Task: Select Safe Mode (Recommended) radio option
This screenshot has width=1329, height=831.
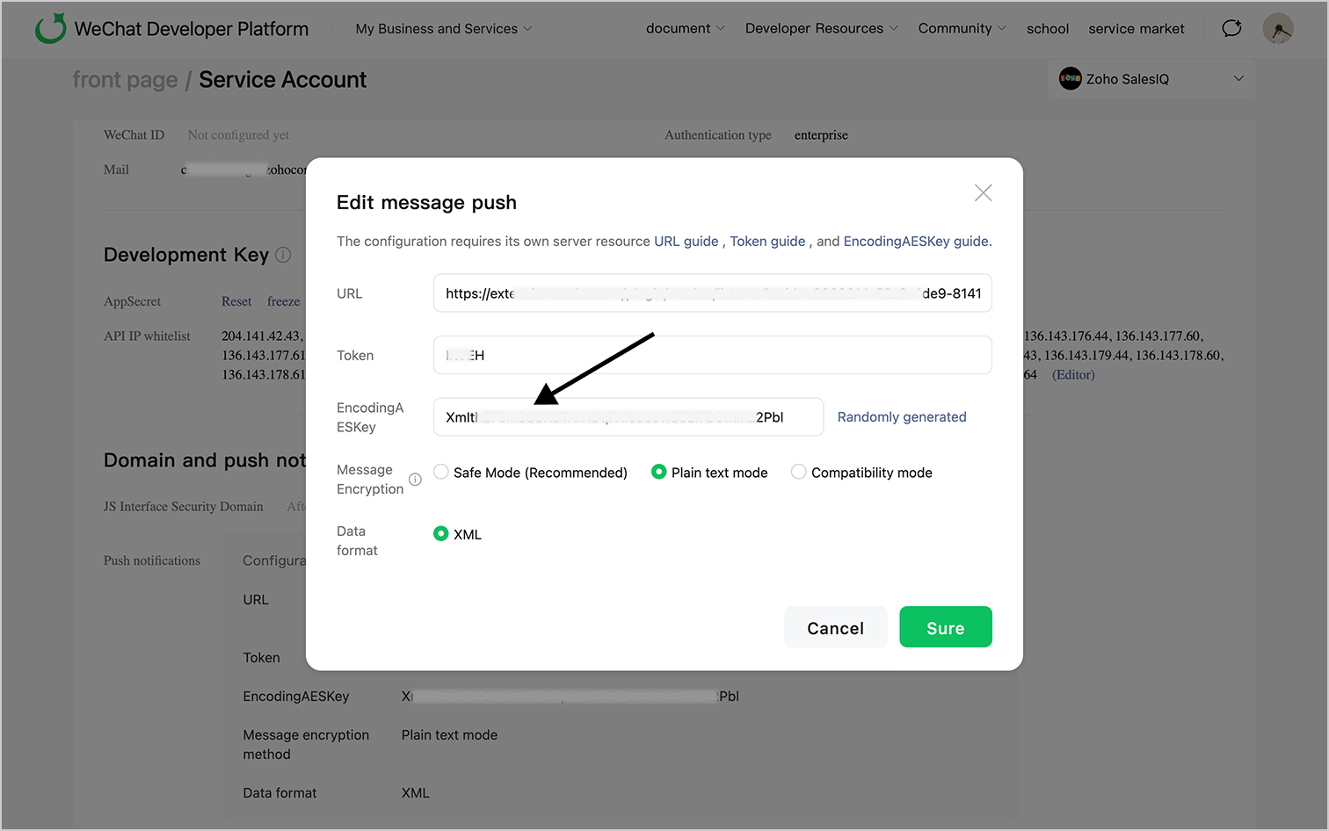Action: tap(441, 473)
